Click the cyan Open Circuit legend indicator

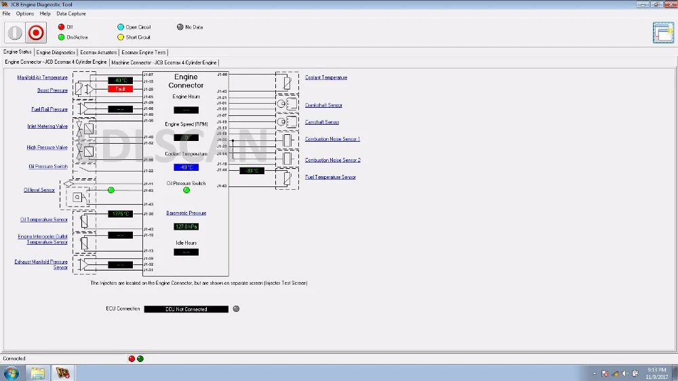[x=121, y=27]
